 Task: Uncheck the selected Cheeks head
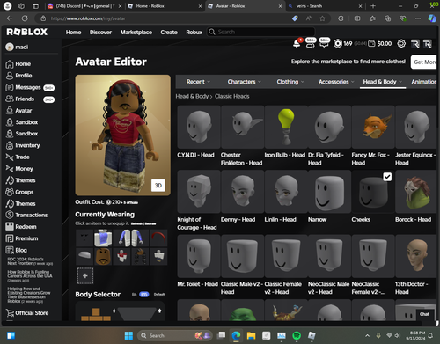click(387, 177)
